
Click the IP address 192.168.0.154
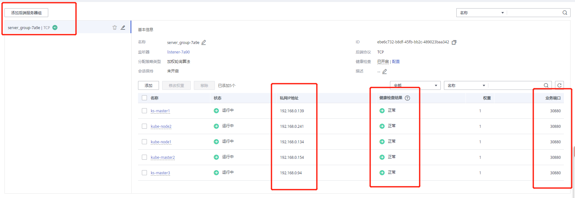coord(292,158)
